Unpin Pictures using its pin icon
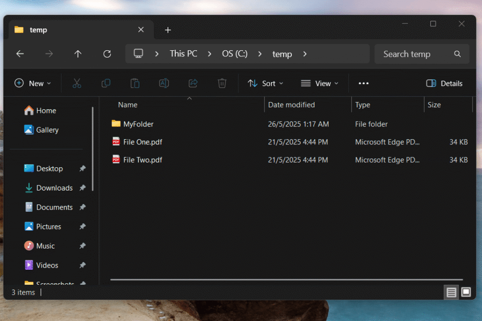Image resolution: width=482 pixels, height=321 pixels. coord(82,226)
